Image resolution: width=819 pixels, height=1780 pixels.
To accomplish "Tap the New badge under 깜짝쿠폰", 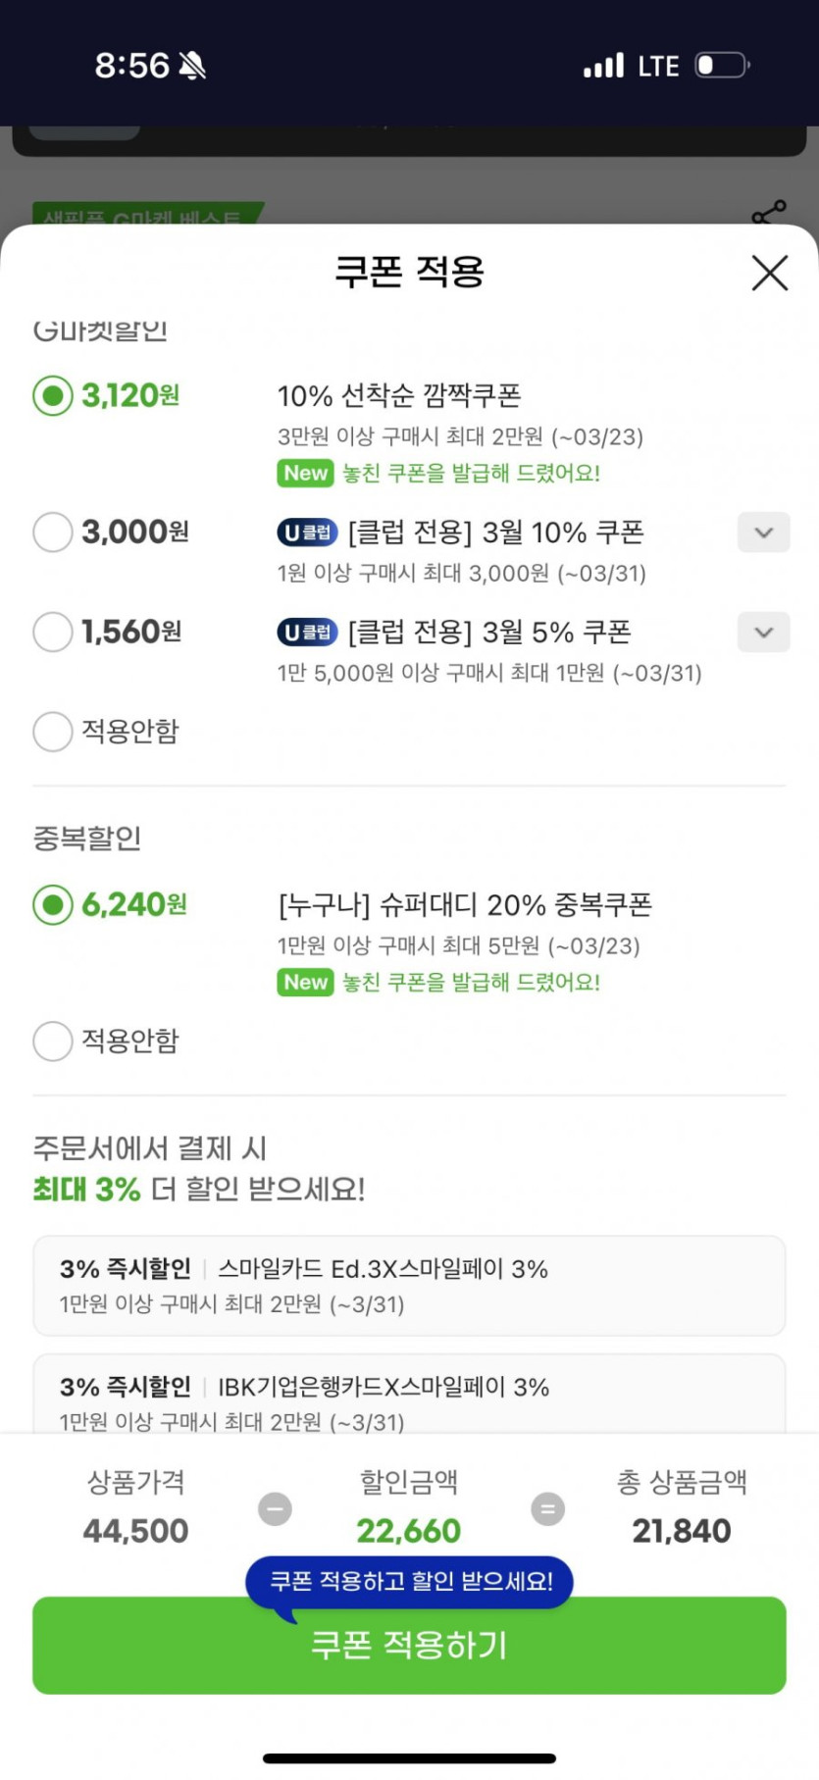I will (305, 474).
